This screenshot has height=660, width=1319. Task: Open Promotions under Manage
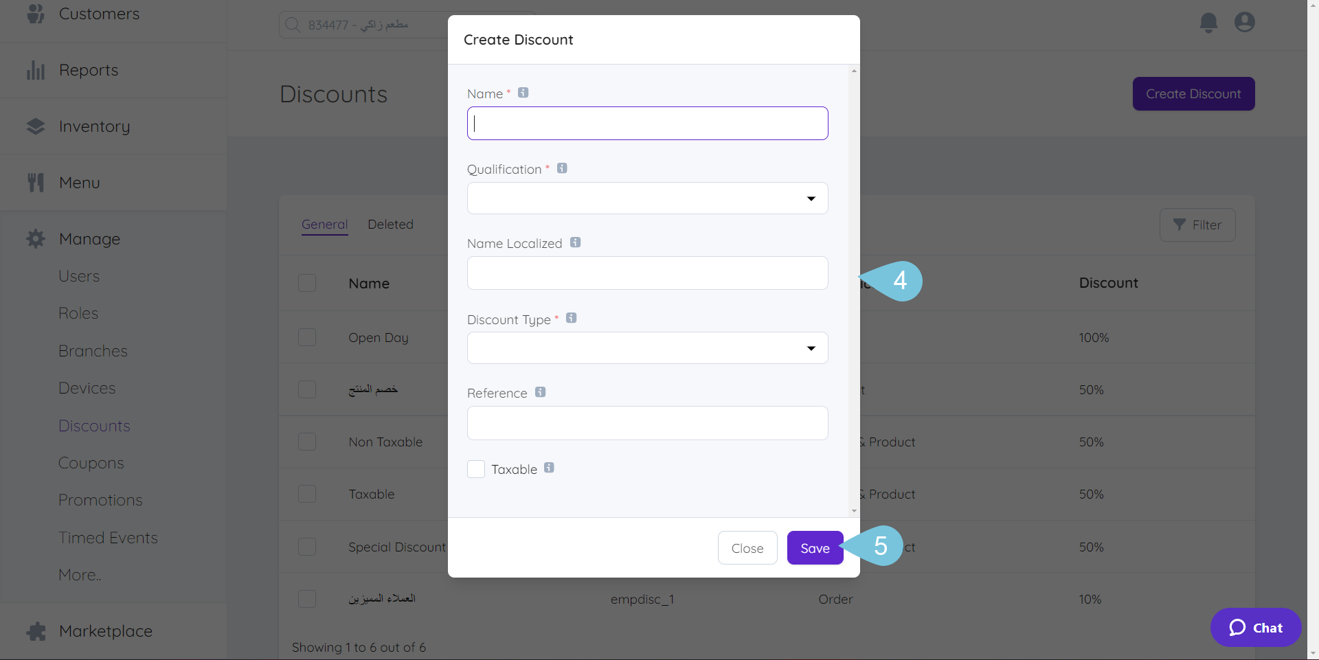(x=100, y=500)
